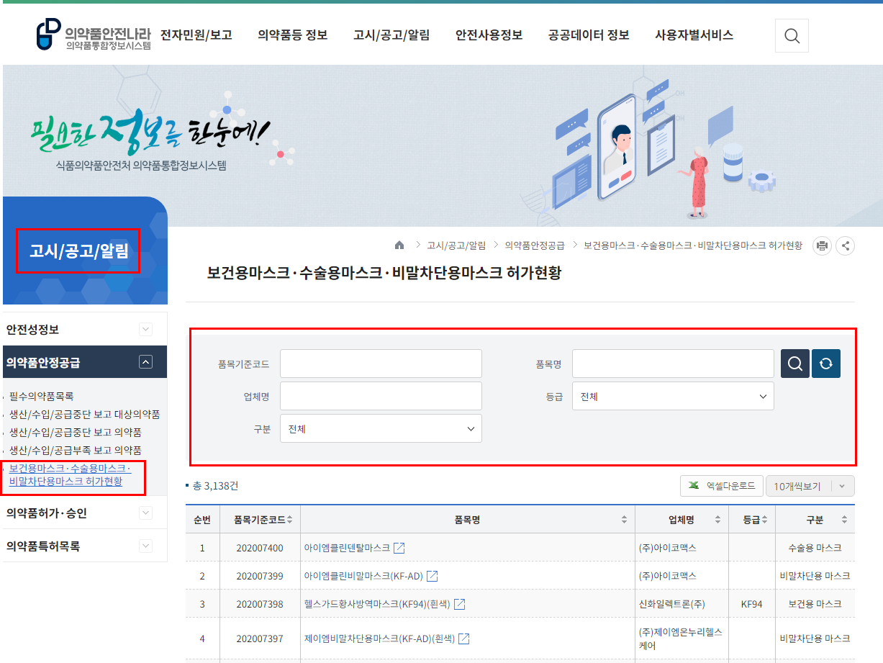This screenshot has height=663, width=883.
Task: Click the 품목명 input field
Action: tap(673, 364)
